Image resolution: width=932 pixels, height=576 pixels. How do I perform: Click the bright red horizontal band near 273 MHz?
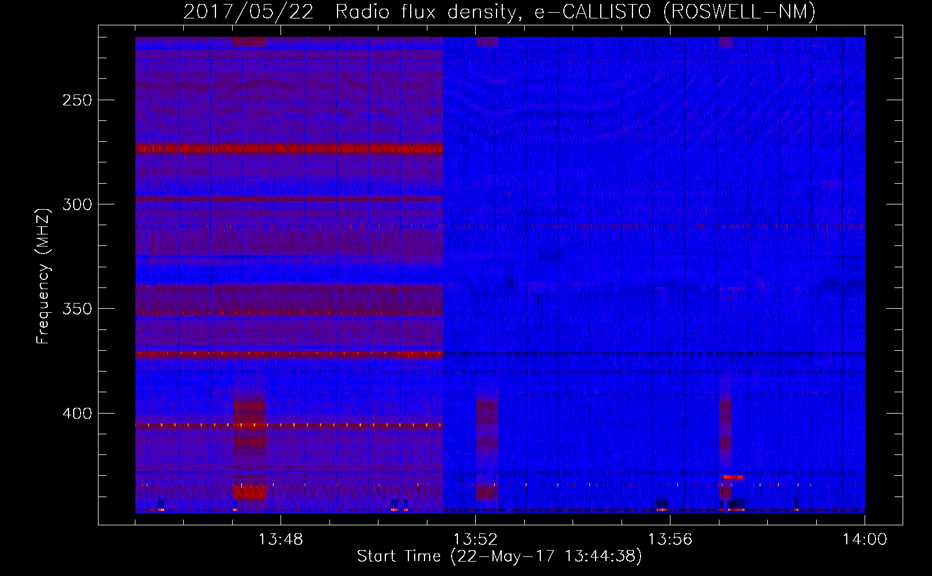point(289,149)
